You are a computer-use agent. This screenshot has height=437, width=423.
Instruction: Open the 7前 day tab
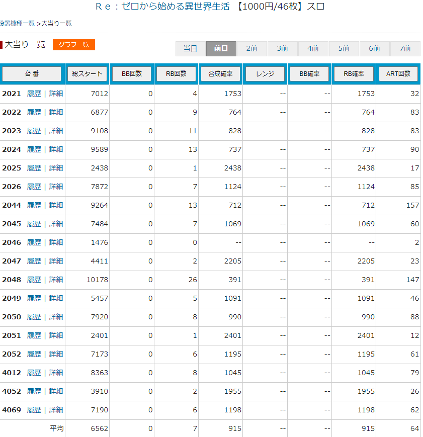click(x=405, y=49)
